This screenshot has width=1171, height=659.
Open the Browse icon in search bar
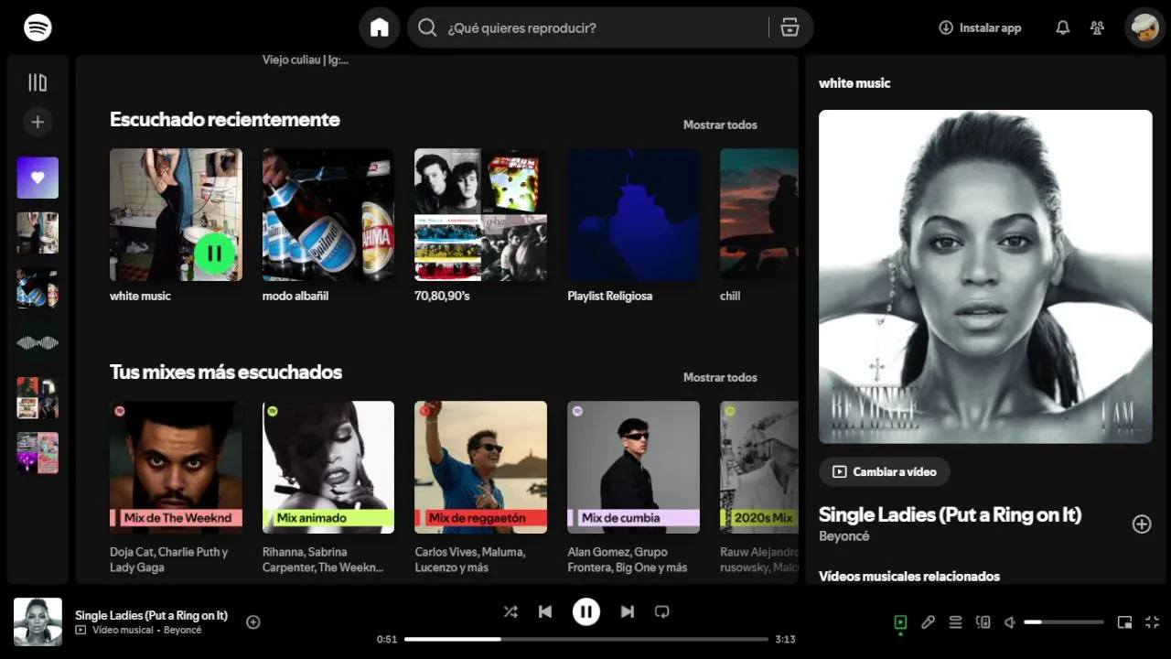point(790,27)
